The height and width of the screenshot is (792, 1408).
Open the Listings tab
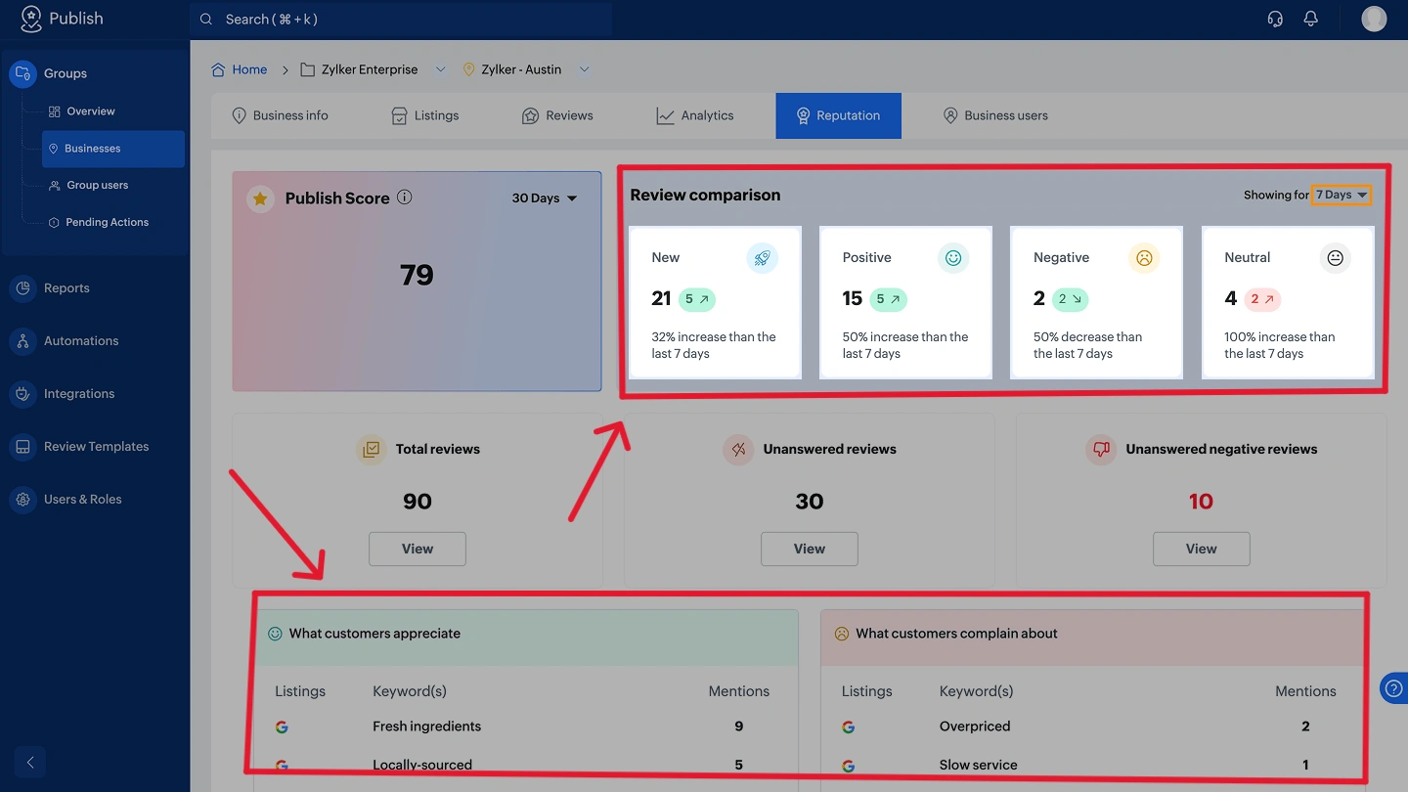point(425,115)
